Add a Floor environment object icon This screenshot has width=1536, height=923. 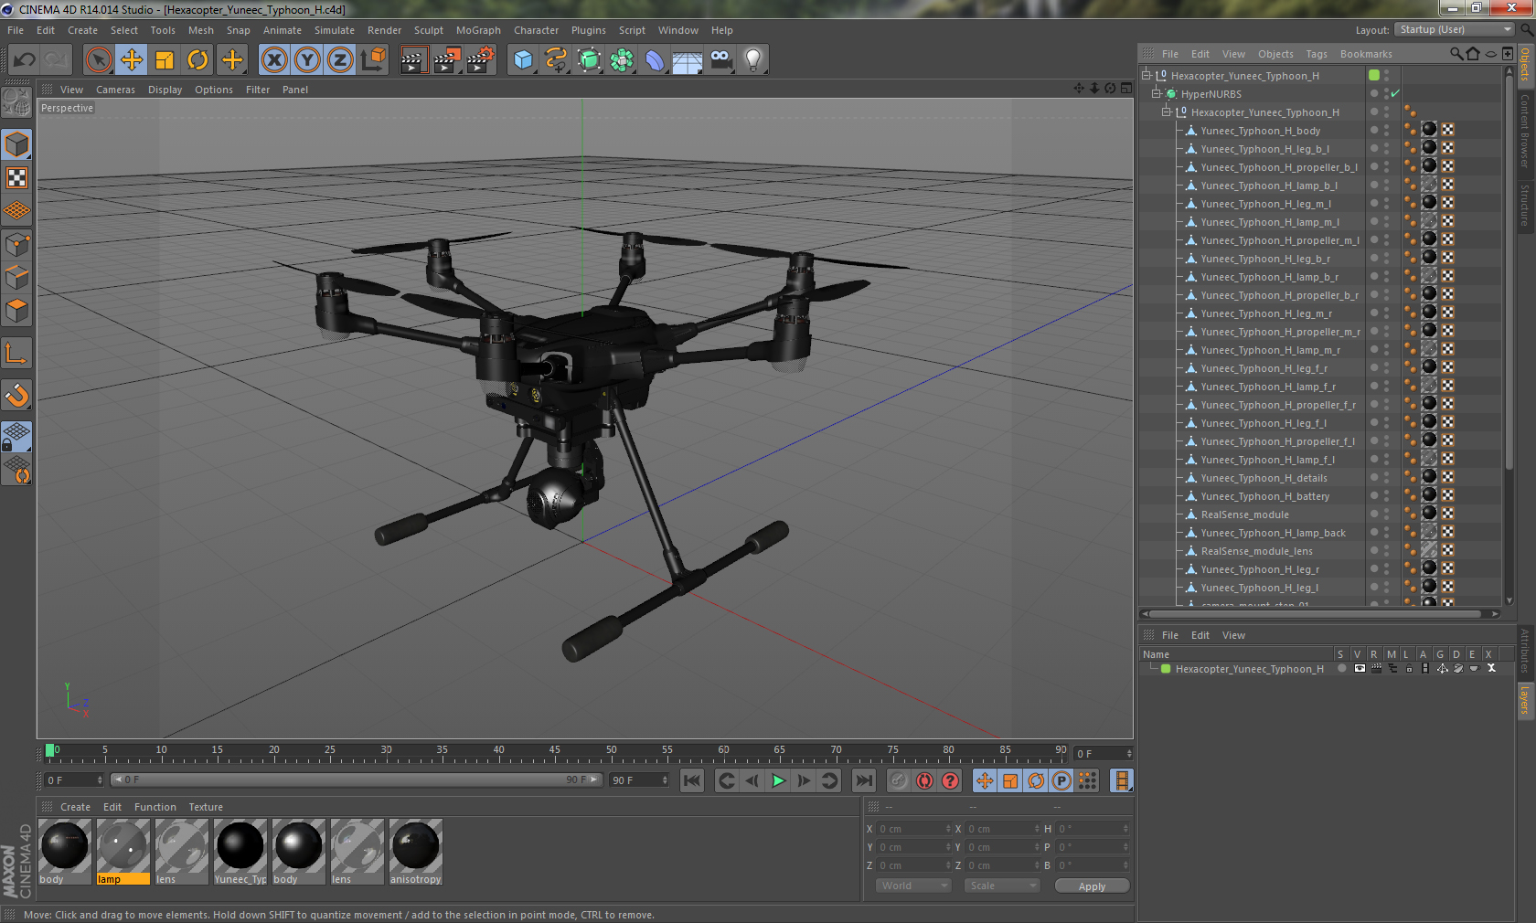[x=688, y=60]
